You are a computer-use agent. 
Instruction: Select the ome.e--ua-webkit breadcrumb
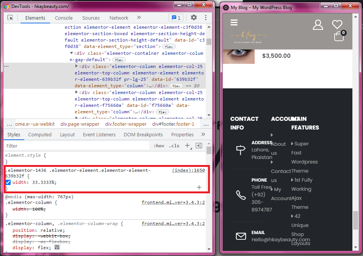[x=35, y=124]
